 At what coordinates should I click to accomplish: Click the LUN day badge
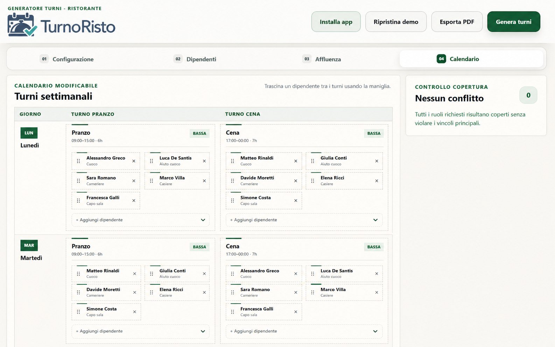click(x=29, y=133)
